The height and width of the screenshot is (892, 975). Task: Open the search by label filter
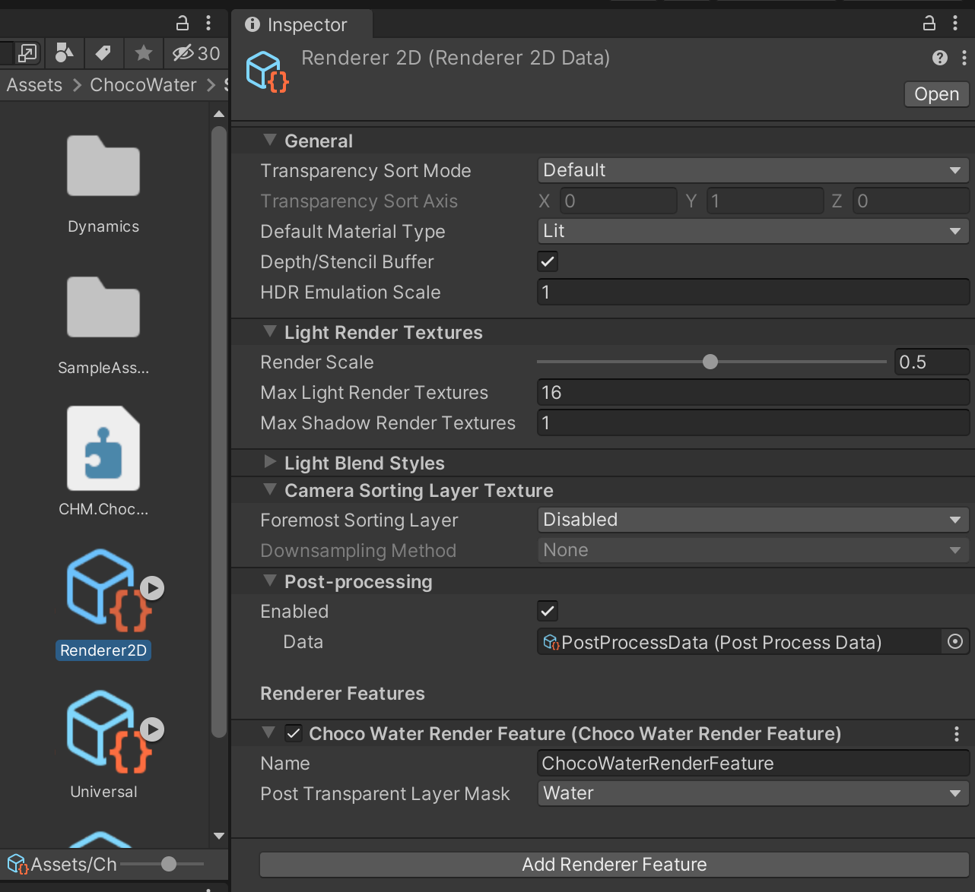(x=103, y=53)
